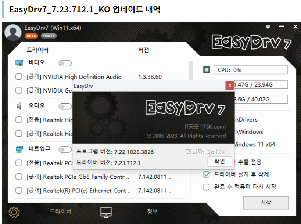Screen dimensions: 301x224
Task: Check Realtek(R) PCI(e) Ethernet Cont checkbox
Action: click(x=19, y=191)
